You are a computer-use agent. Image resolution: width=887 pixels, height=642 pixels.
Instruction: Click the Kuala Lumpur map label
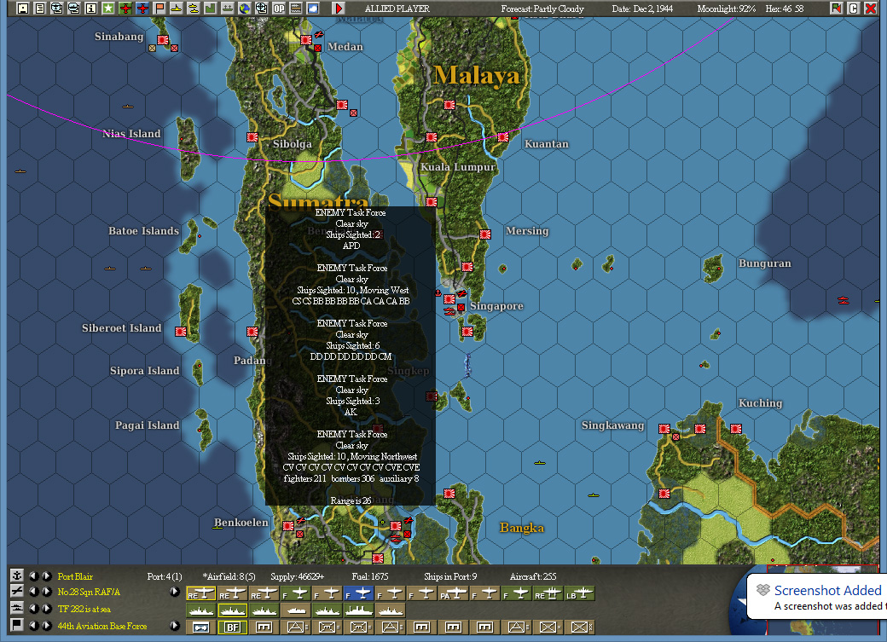click(x=458, y=167)
